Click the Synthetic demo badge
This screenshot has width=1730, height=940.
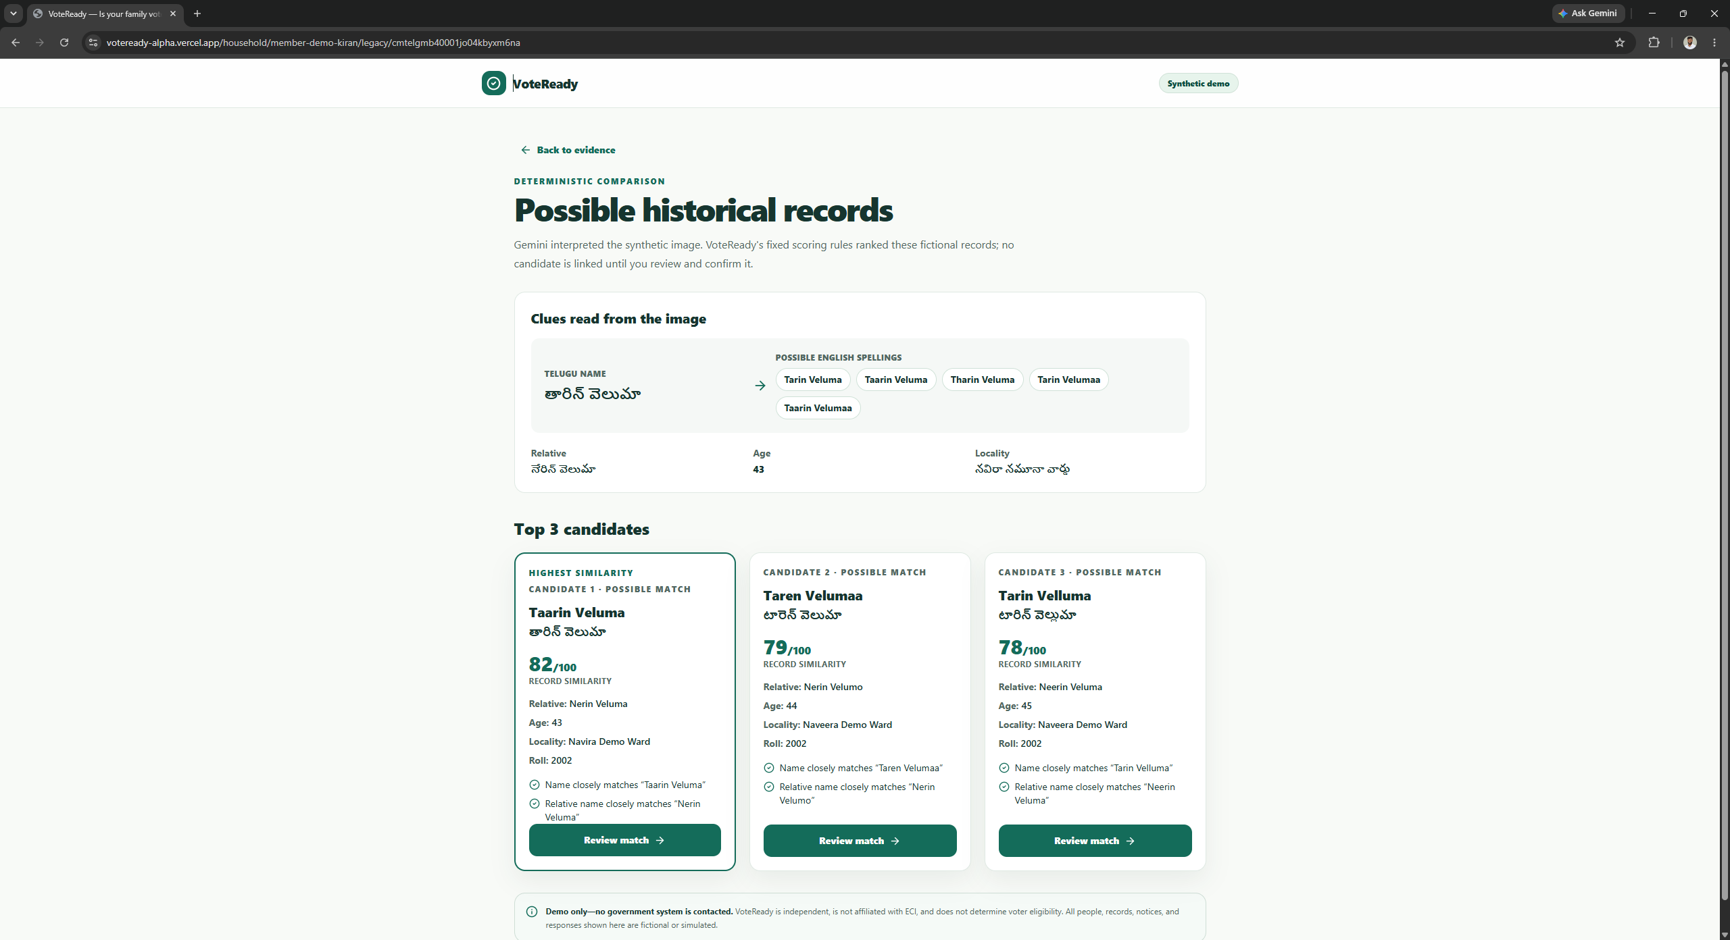click(1198, 83)
